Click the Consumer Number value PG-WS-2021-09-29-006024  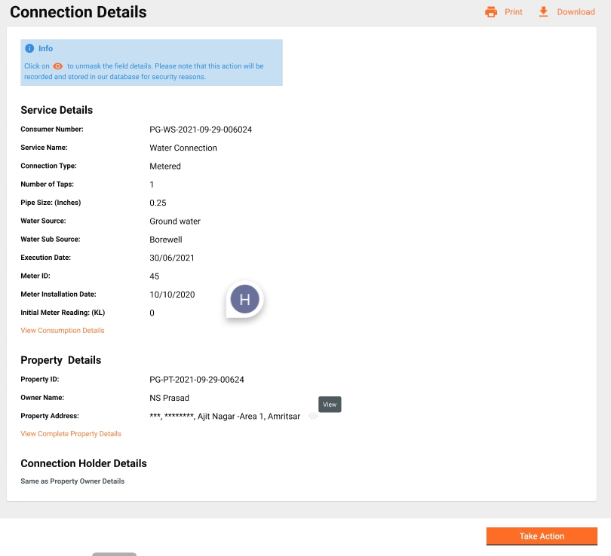(x=201, y=130)
